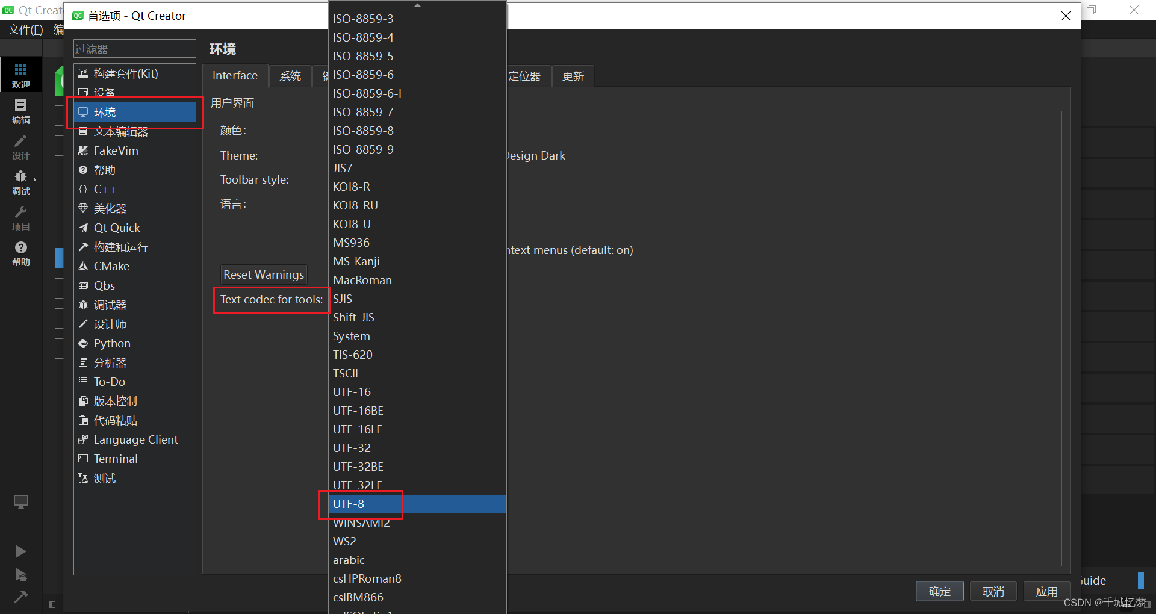Switch to the Interface tab

(x=235, y=76)
